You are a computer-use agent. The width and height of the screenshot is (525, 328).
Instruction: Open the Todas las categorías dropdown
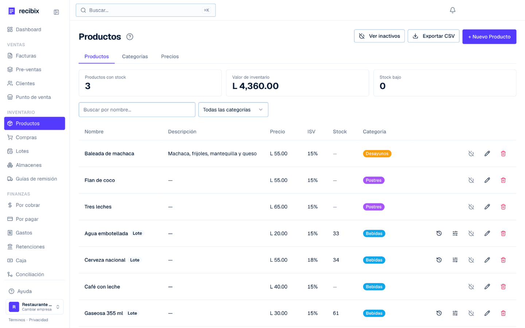point(233,110)
